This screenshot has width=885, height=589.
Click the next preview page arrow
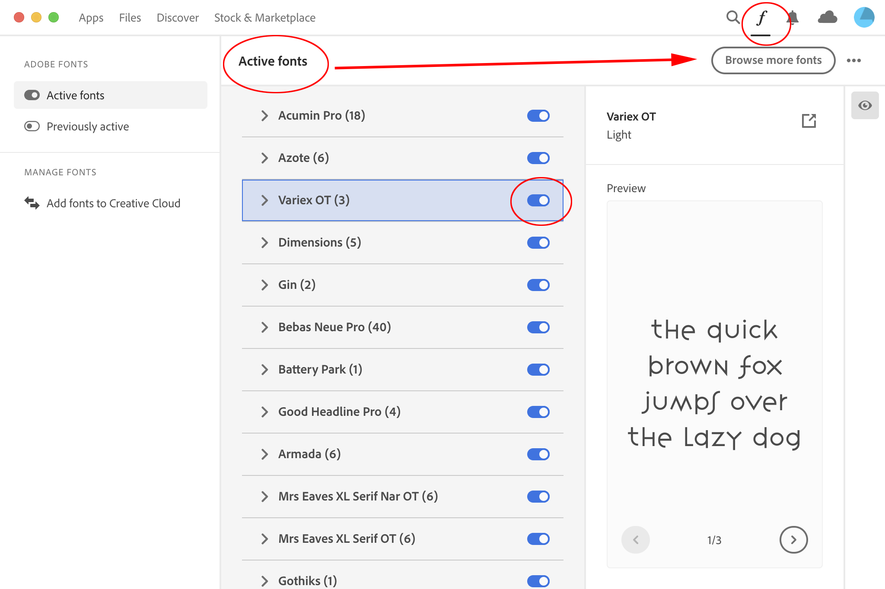click(x=793, y=539)
